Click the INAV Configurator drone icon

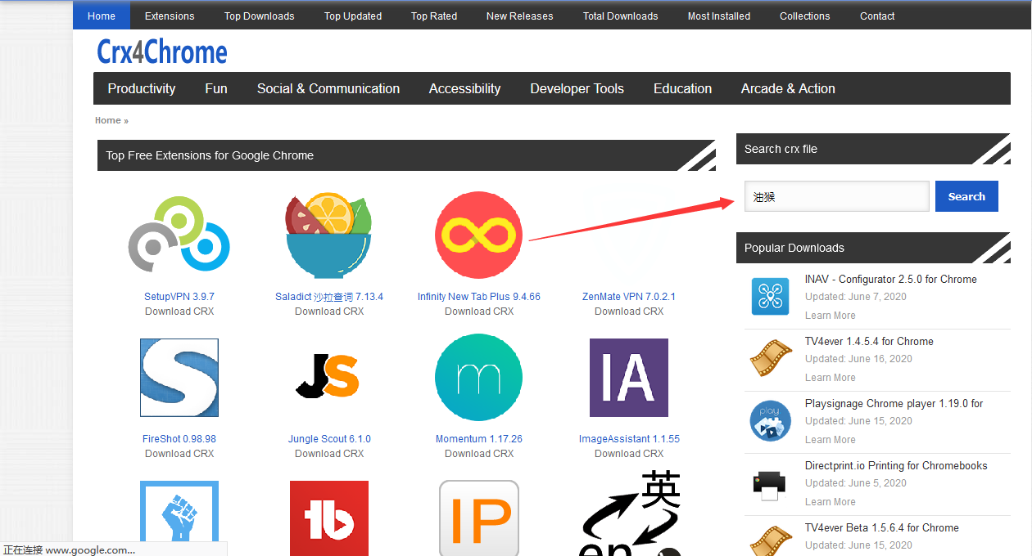click(770, 296)
